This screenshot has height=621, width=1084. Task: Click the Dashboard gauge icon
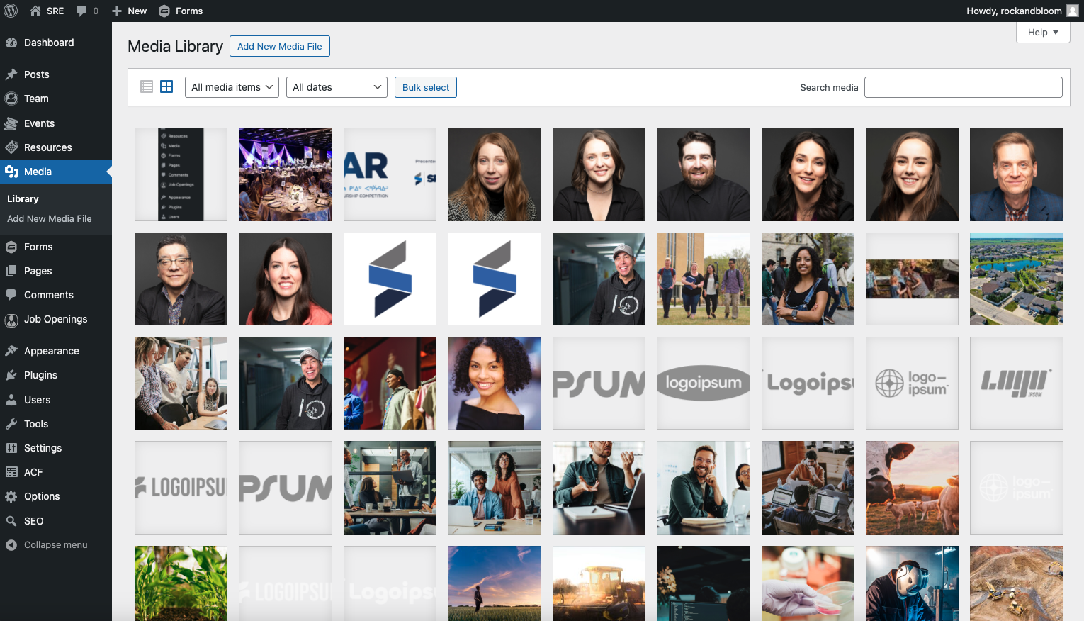tap(11, 43)
